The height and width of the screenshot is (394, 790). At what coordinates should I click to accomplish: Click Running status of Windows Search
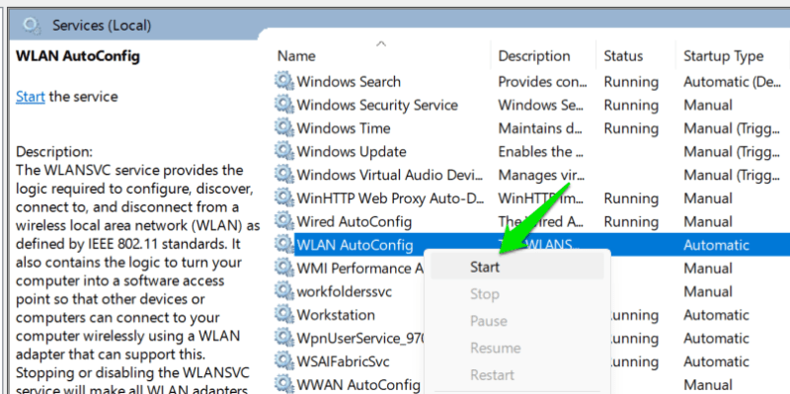point(631,82)
